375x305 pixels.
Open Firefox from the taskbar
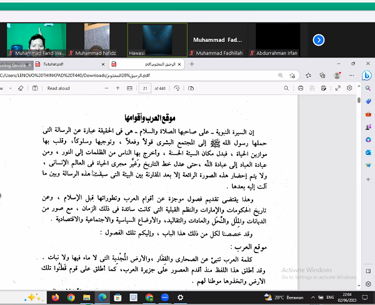(x=55, y=297)
